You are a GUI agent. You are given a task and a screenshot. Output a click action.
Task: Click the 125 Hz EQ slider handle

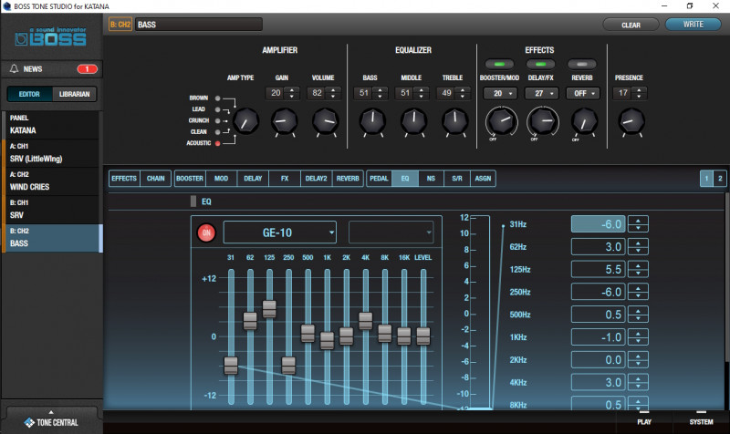269,308
